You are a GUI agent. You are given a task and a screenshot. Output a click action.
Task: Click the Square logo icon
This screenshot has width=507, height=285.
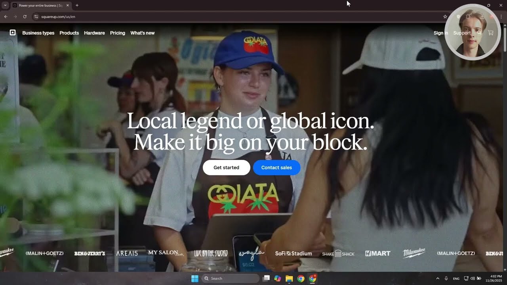pos(13,32)
